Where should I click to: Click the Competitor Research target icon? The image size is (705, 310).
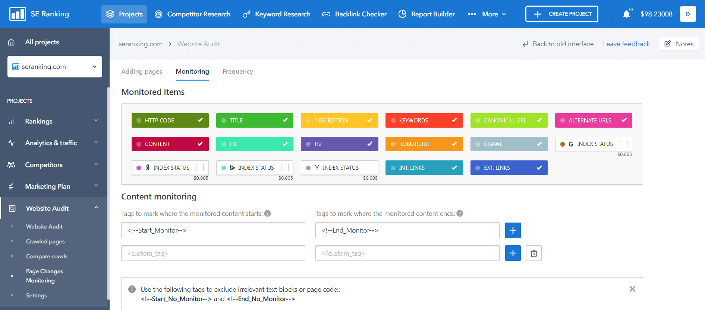(158, 14)
